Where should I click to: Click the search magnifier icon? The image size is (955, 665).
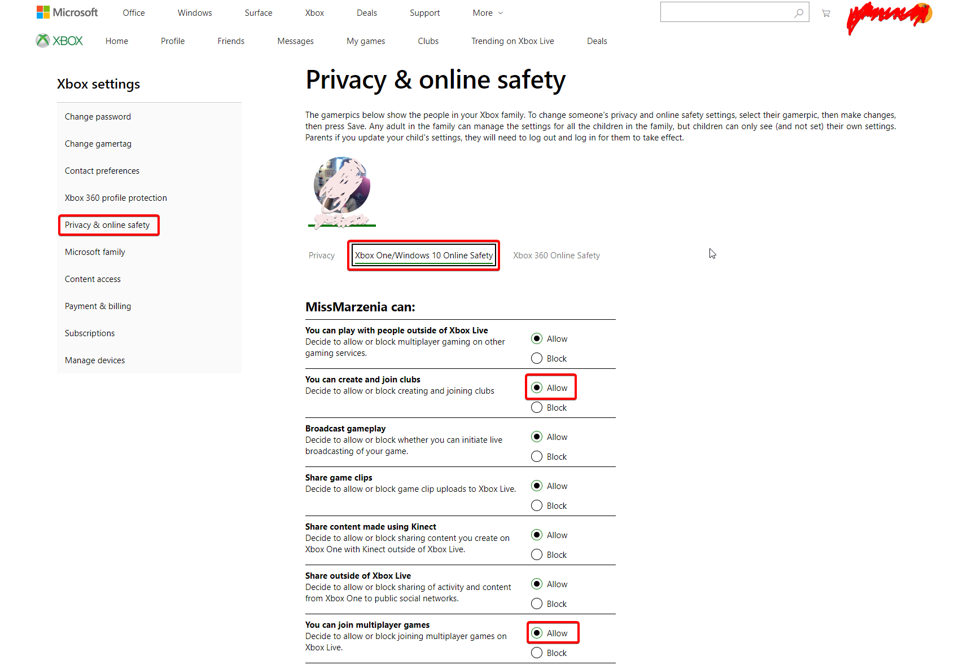799,13
